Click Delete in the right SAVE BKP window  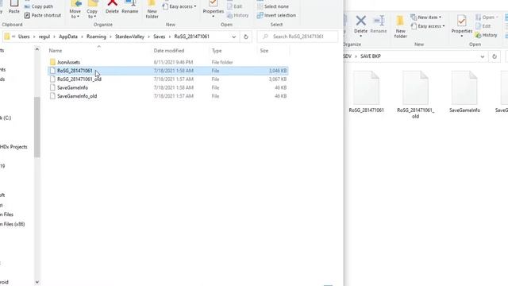click(x=360, y=25)
